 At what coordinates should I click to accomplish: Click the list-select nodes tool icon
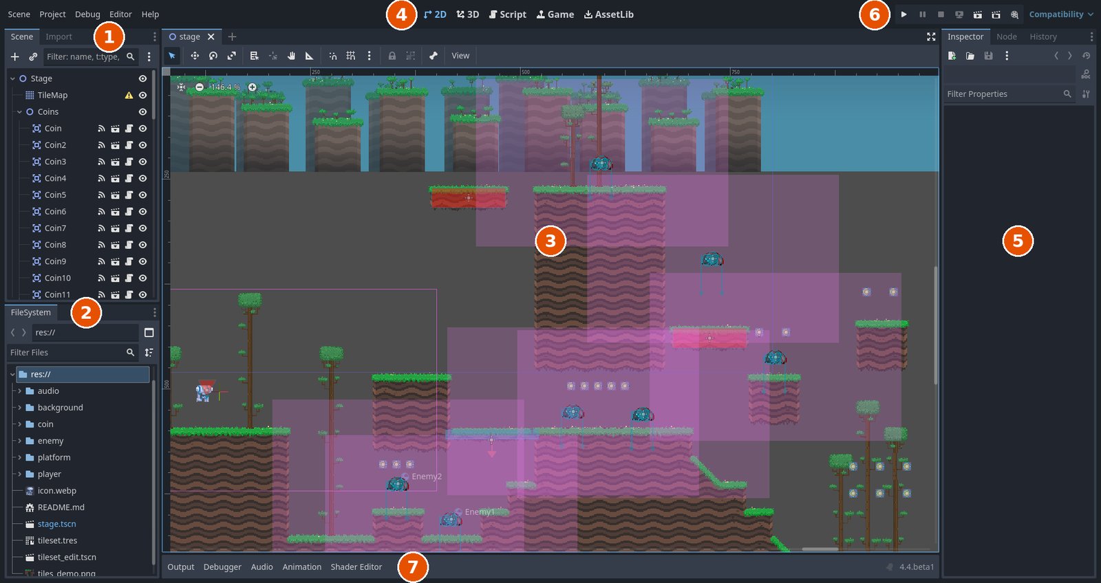(x=254, y=56)
